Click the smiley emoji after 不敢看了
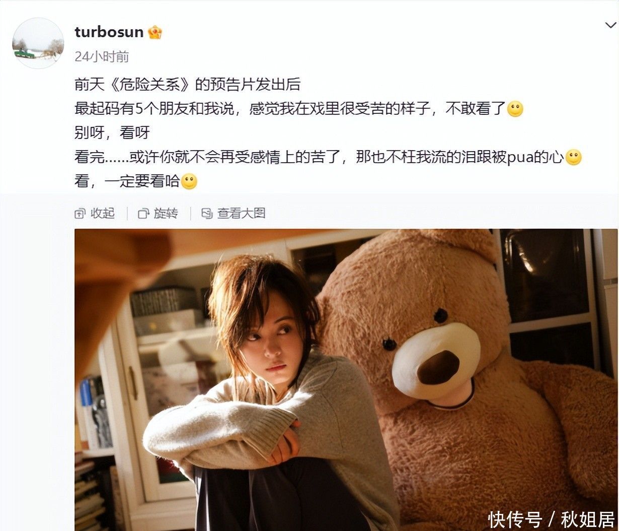619x531 pixels. [x=515, y=109]
